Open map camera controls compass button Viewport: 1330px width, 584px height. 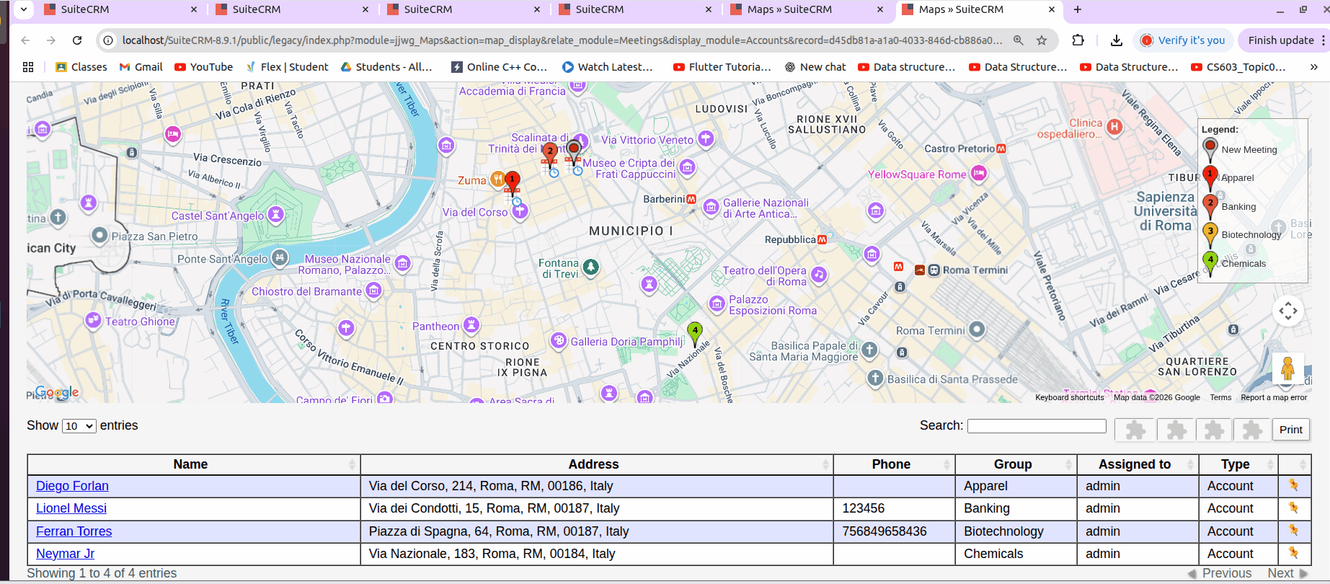point(1288,311)
